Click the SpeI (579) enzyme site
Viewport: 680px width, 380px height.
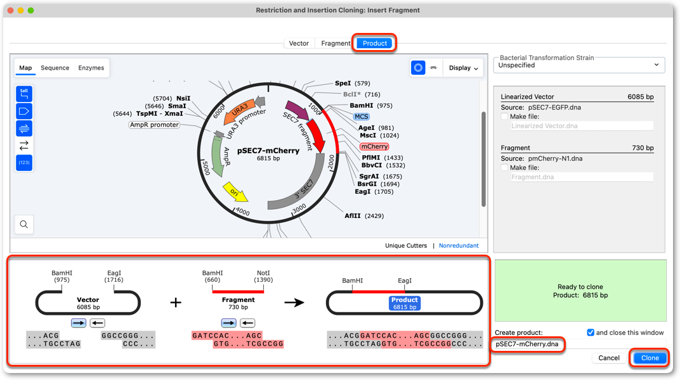352,83
